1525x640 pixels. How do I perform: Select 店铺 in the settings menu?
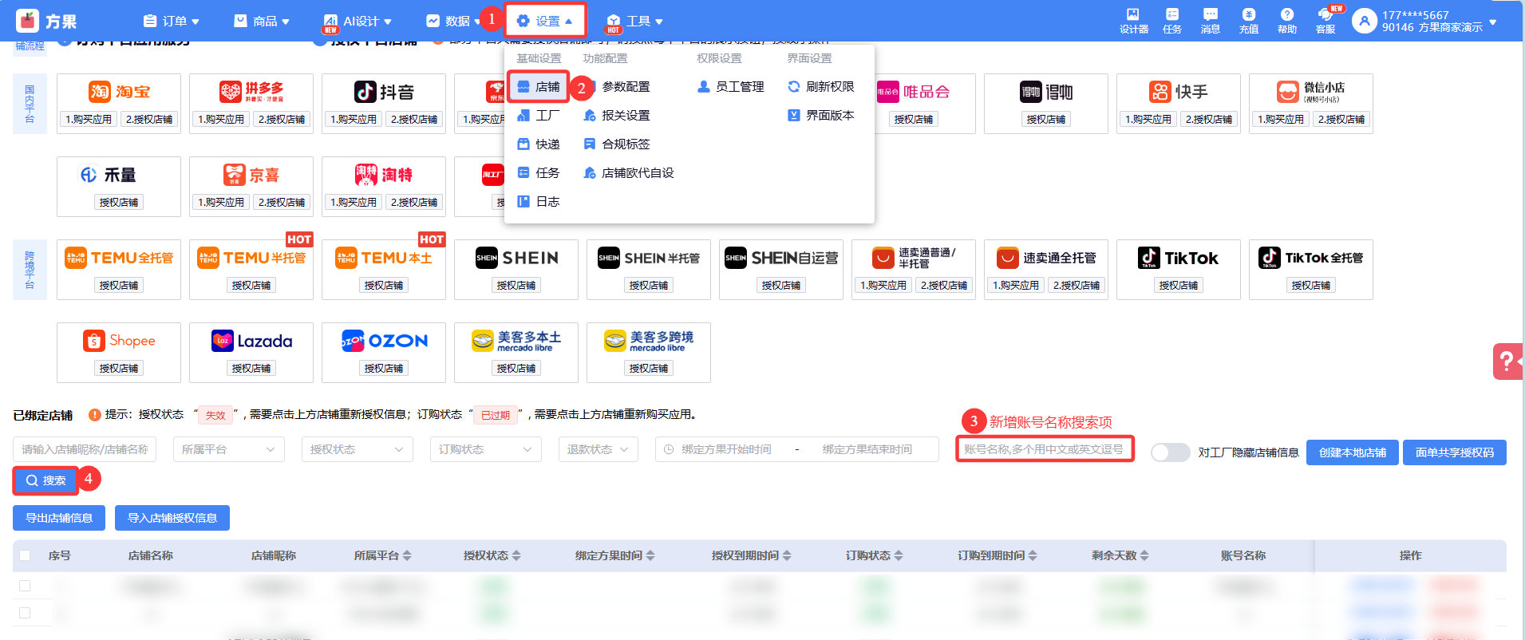[539, 87]
